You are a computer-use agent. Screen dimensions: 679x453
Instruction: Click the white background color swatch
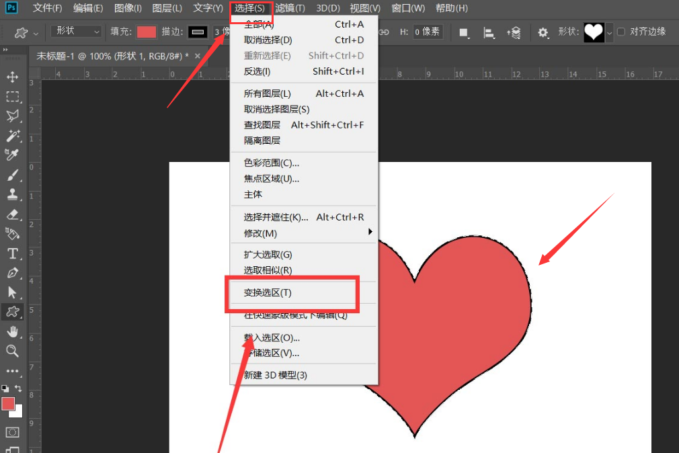tap(17, 412)
